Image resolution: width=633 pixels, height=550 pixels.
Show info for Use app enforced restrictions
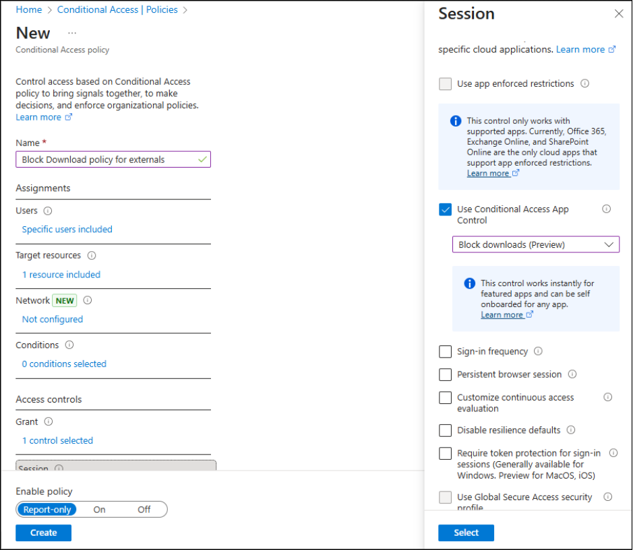[x=584, y=83]
